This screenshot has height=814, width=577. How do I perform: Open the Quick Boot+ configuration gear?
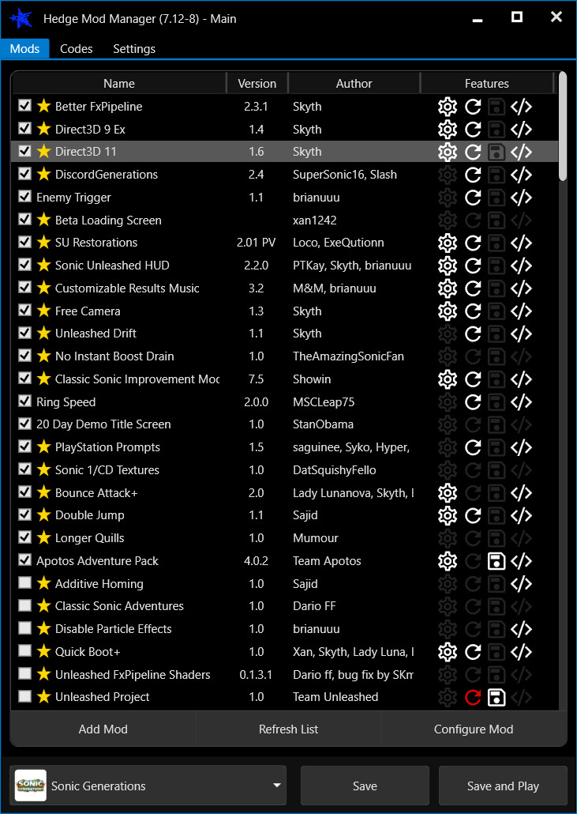click(x=448, y=652)
